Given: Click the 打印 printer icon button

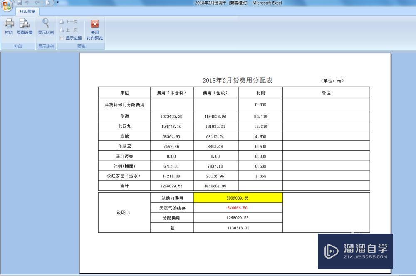Looking at the screenshot, I should 9,27.
